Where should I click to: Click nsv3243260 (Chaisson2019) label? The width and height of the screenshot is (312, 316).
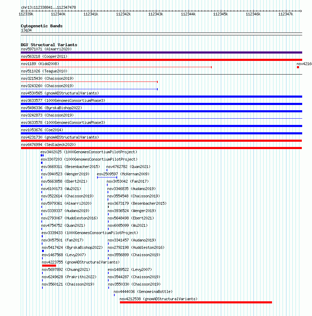(47, 86)
